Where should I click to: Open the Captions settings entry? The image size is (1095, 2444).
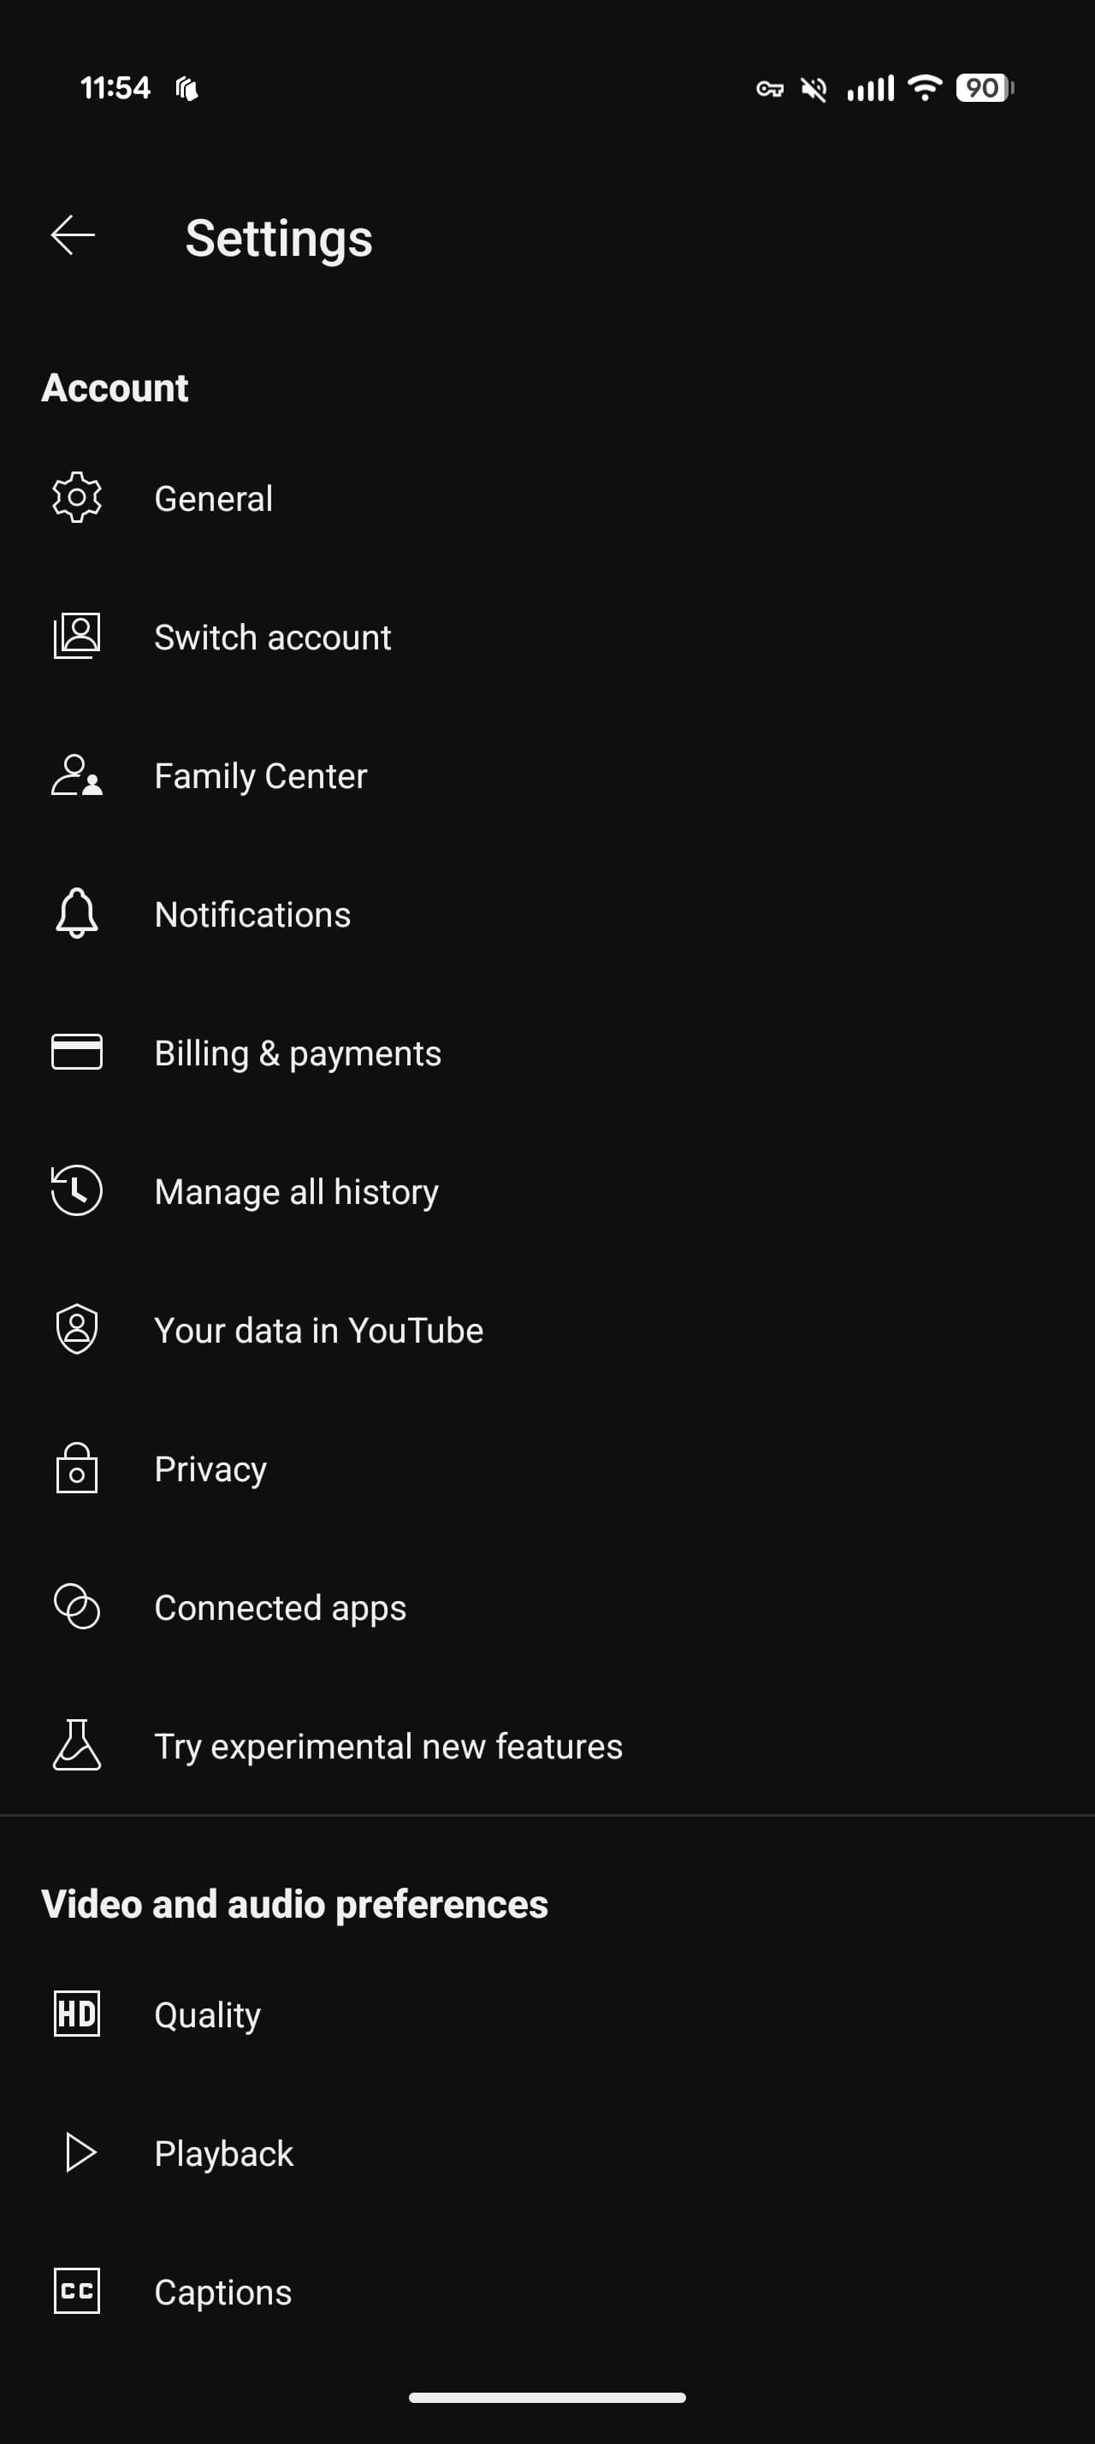[222, 2293]
